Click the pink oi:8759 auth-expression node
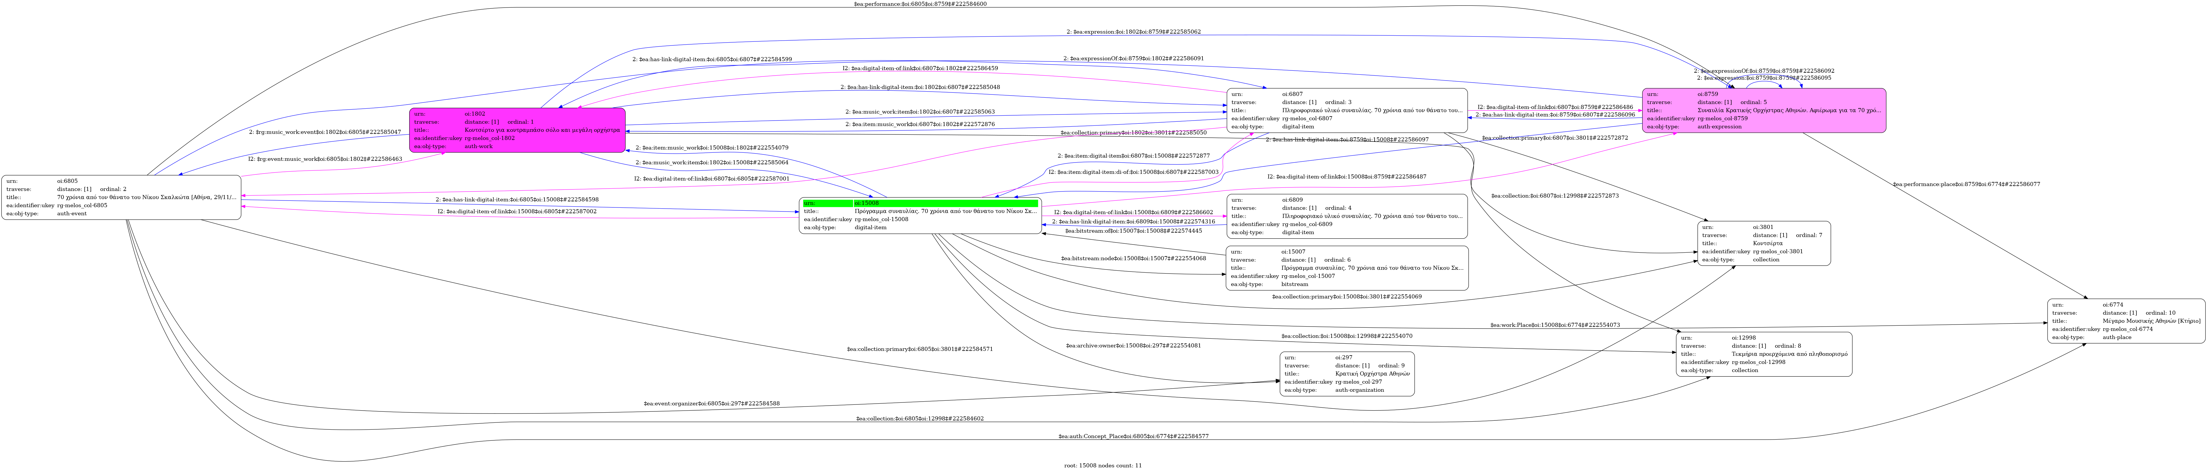Image resolution: width=2207 pixels, height=472 pixels. [1763, 110]
